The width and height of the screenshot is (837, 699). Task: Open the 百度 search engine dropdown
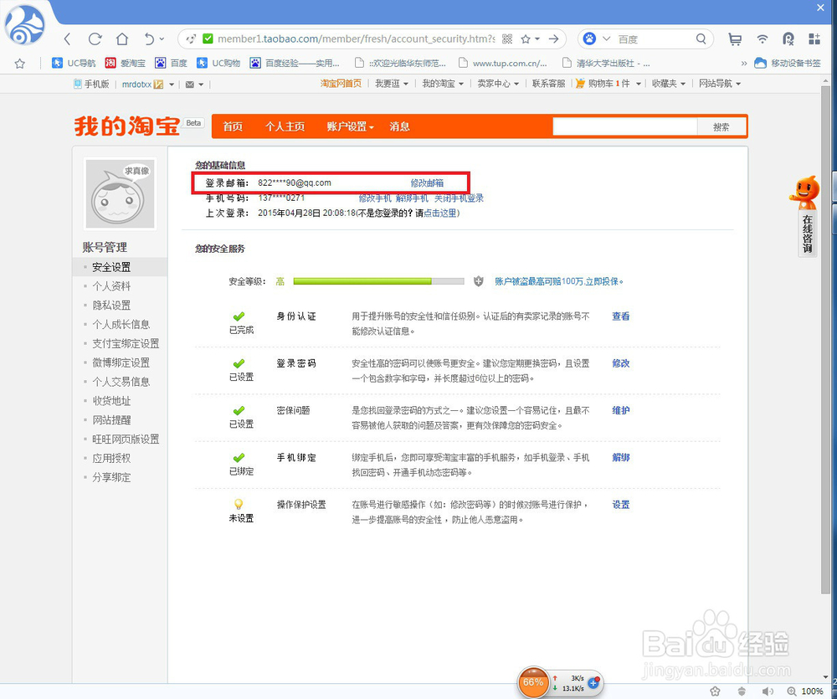pyautogui.click(x=607, y=39)
